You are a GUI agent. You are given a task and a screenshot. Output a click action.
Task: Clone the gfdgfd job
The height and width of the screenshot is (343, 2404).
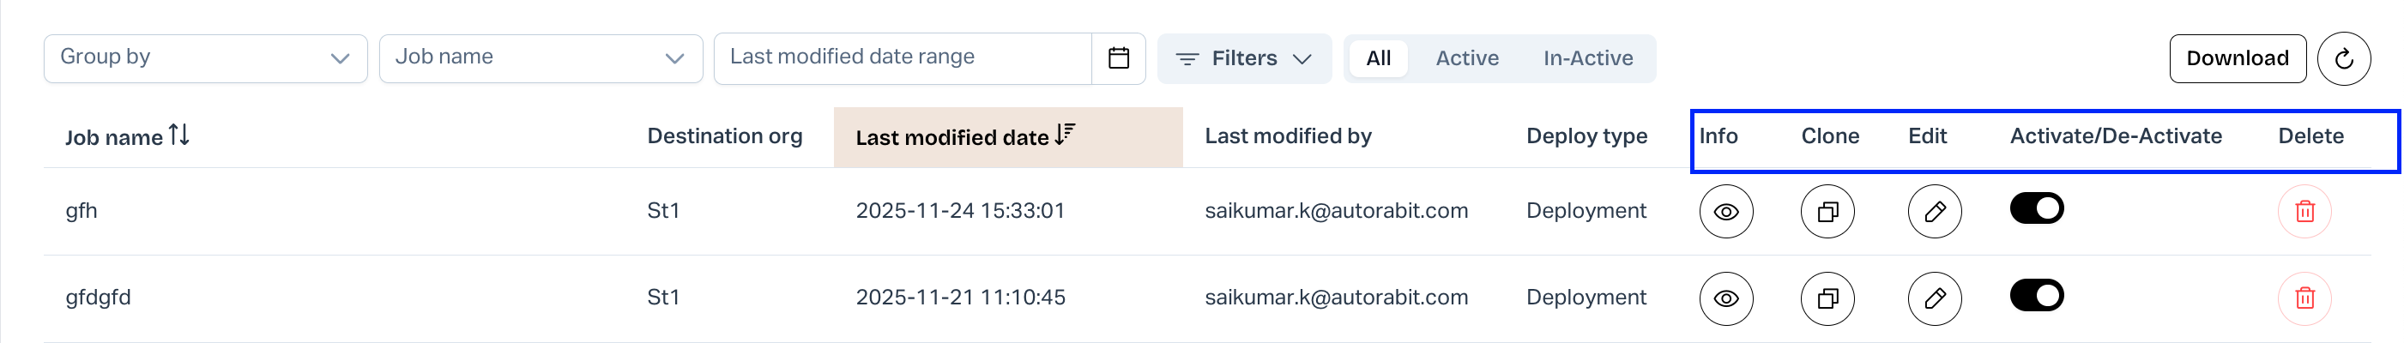pyautogui.click(x=1827, y=298)
